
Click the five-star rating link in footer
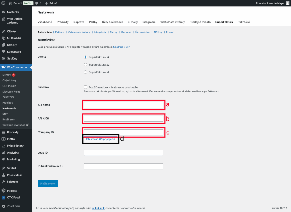pyautogui.click(x=98, y=208)
